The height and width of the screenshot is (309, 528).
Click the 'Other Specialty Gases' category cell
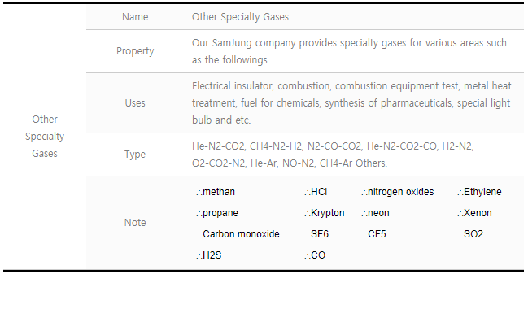click(45, 137)
